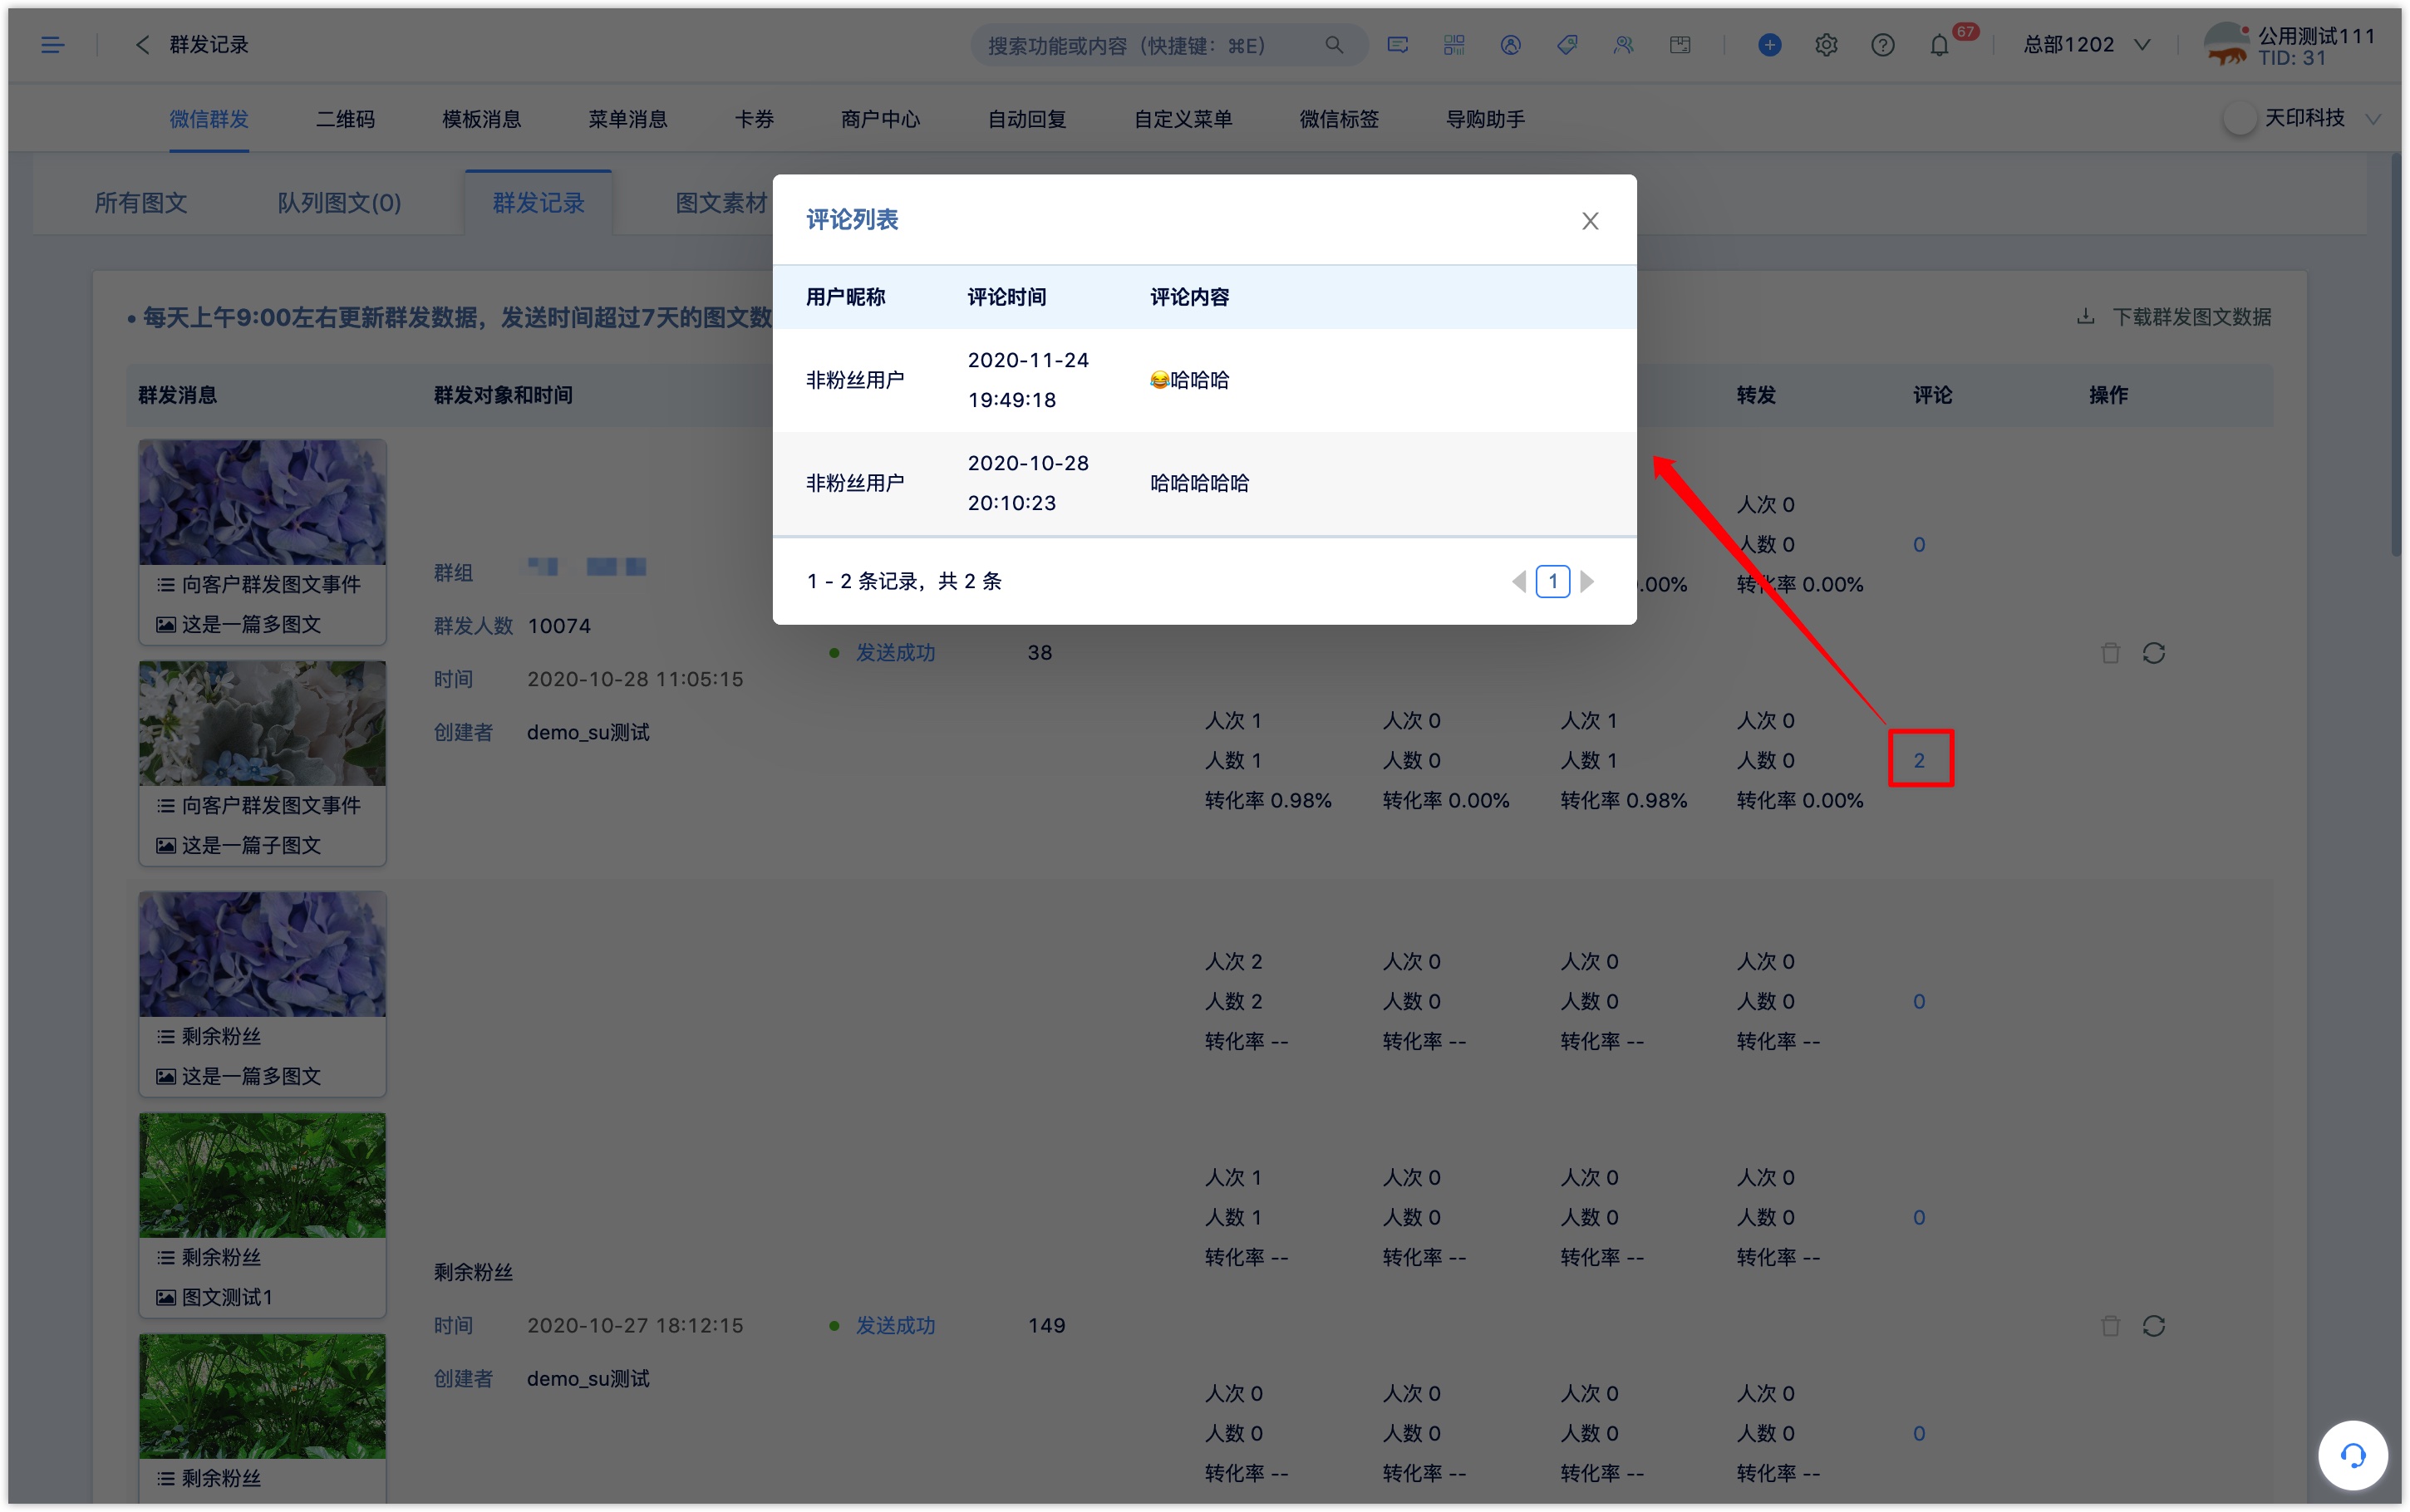The height and width of the screenshot is (1512, 2410).
Task: Select page 1 in comment list pagination
Action: [x=1553, y=581]
